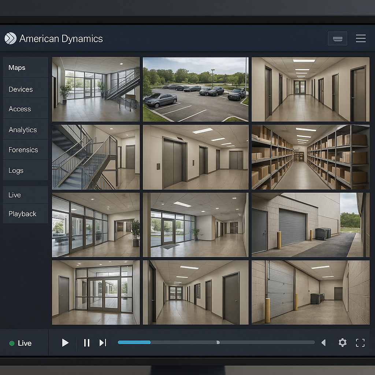The width and height of the screenshot is (375, 375).
Task: Open the Devices panel
Action: coord(20,89)
